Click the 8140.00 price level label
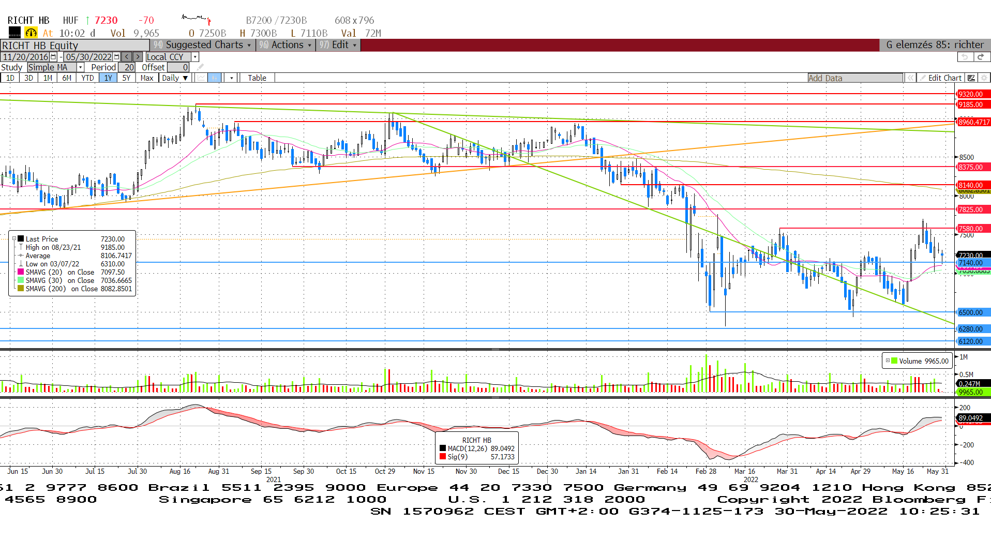 point(973,185)
